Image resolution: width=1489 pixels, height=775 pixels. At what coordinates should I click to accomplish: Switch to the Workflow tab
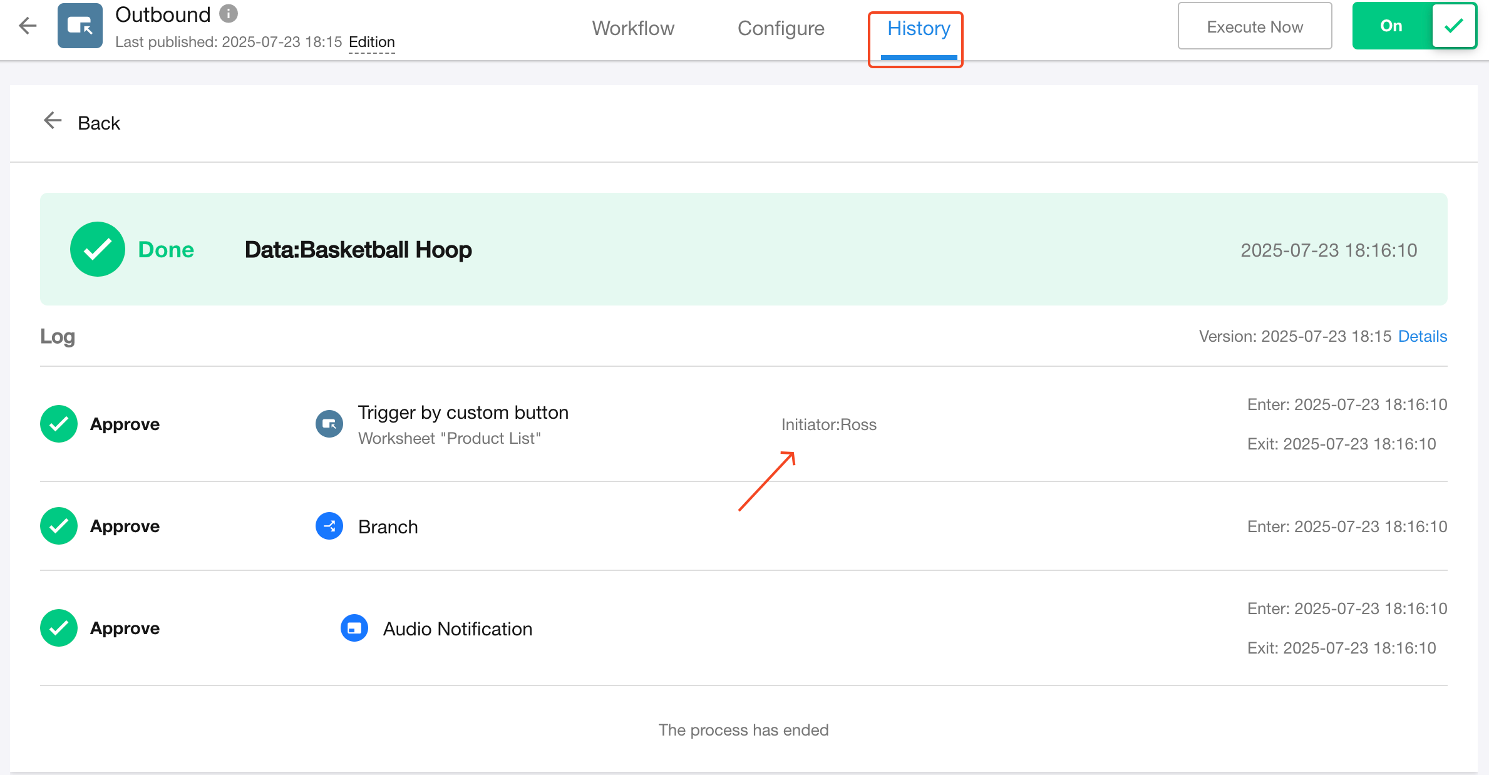click(x=633, y=28)
